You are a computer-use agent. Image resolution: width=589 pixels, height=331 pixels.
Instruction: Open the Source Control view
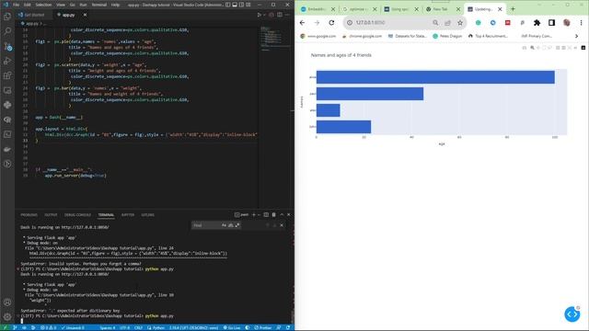coord(7,46)
